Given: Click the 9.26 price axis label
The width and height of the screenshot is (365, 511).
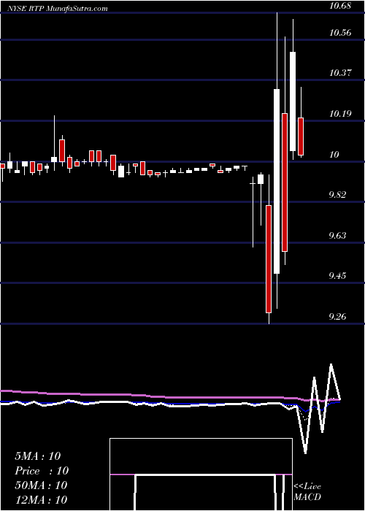Looking at the screenshot, I should pos(337,316).
